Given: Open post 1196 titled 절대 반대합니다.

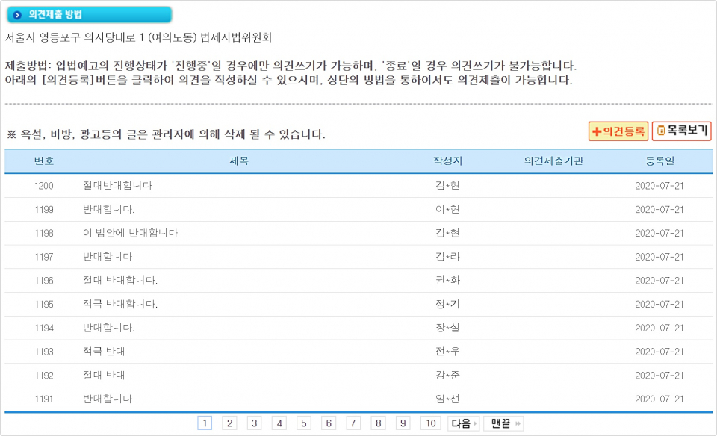Looking at the screenshot, I should click(x=120, y=281).
